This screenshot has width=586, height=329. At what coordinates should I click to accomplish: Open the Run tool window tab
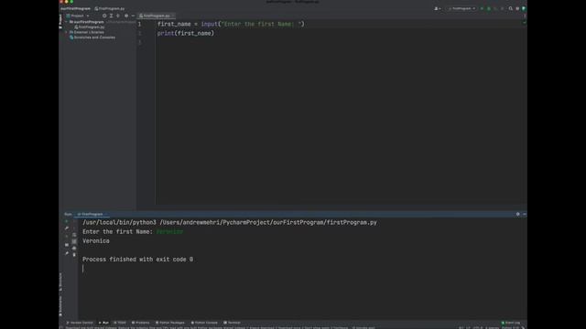(103, 323)
